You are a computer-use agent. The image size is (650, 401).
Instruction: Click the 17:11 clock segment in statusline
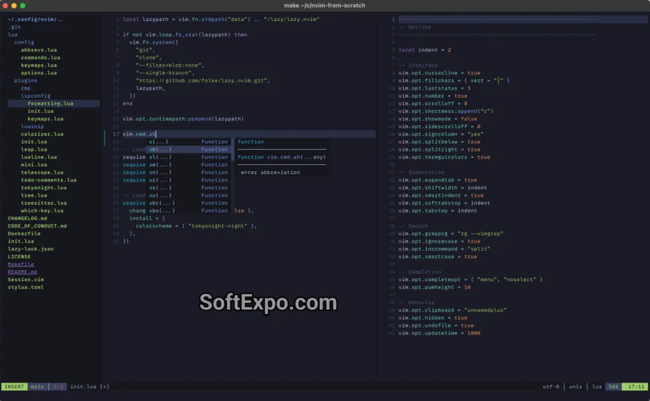[635, 386]
